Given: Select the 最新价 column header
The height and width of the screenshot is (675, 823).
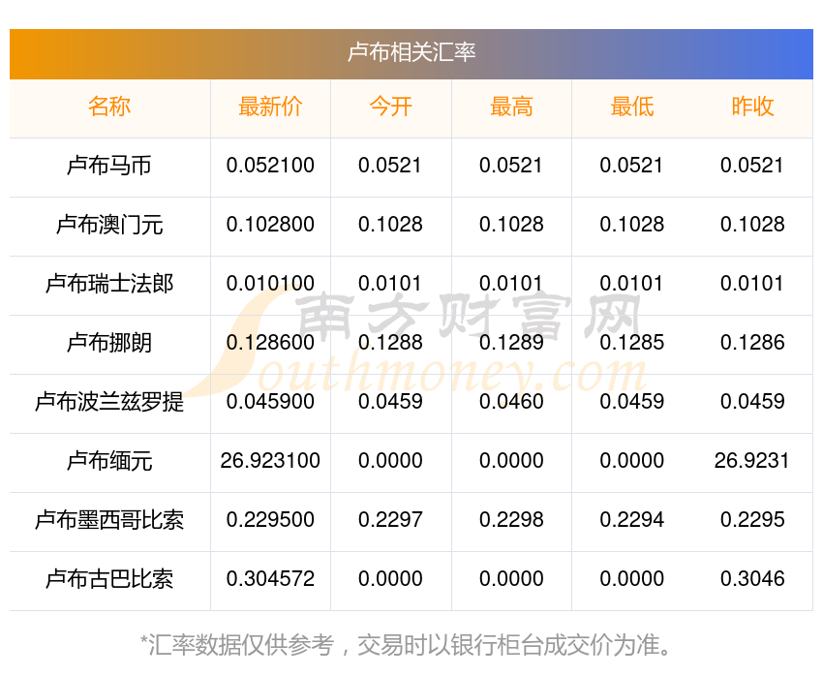Looking at the screenshot, I should pyautogui.click(x=270, y=107).
